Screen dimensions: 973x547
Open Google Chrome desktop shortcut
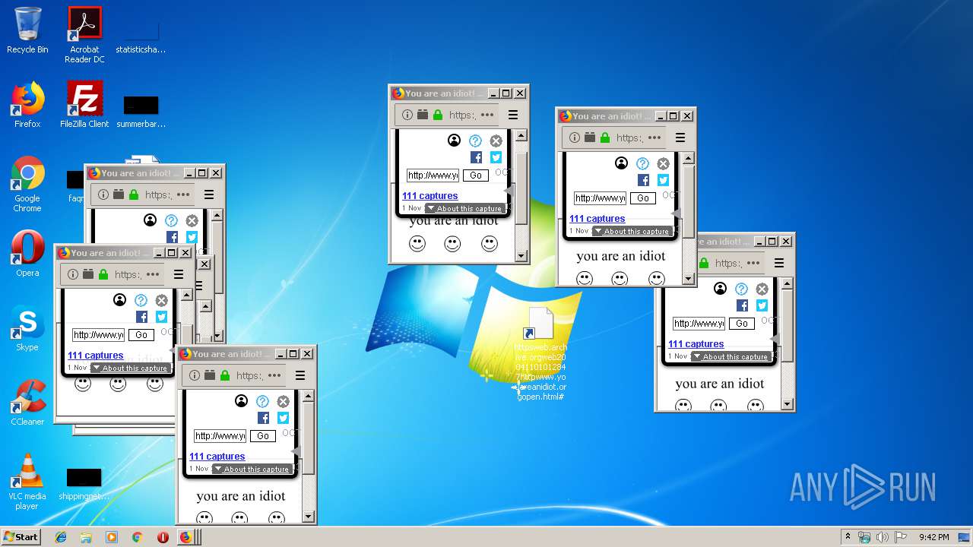27,184
